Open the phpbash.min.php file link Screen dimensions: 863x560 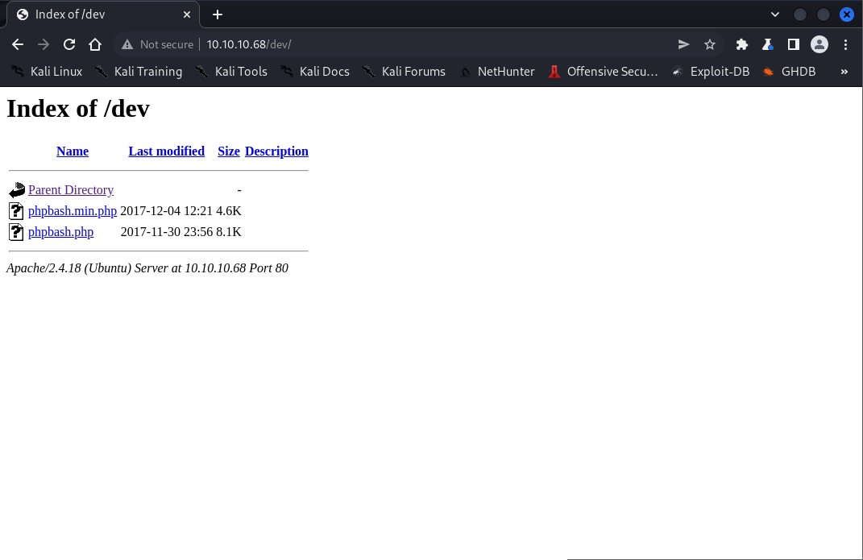pyautogui.click(x=73, y=211)
